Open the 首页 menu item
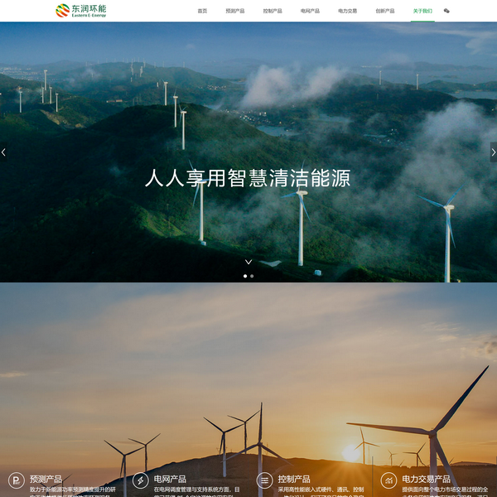This screenshot has height=497, width=497. point(202,11)
